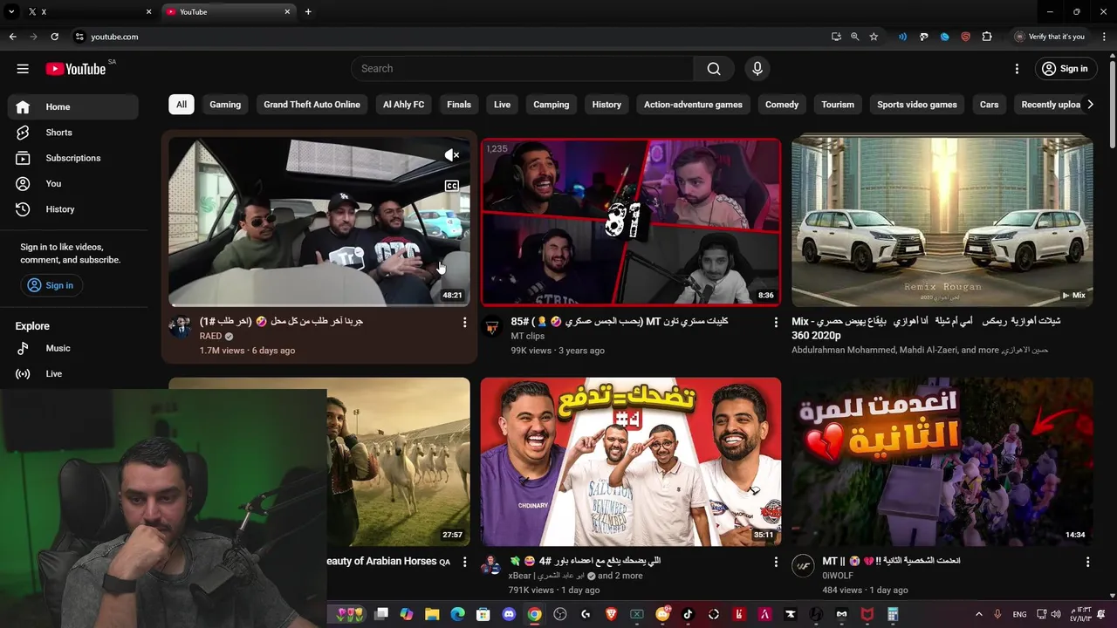Select the Camping filter chip

pos(552,105)
